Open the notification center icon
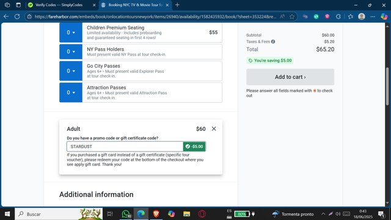 point(381,214)
